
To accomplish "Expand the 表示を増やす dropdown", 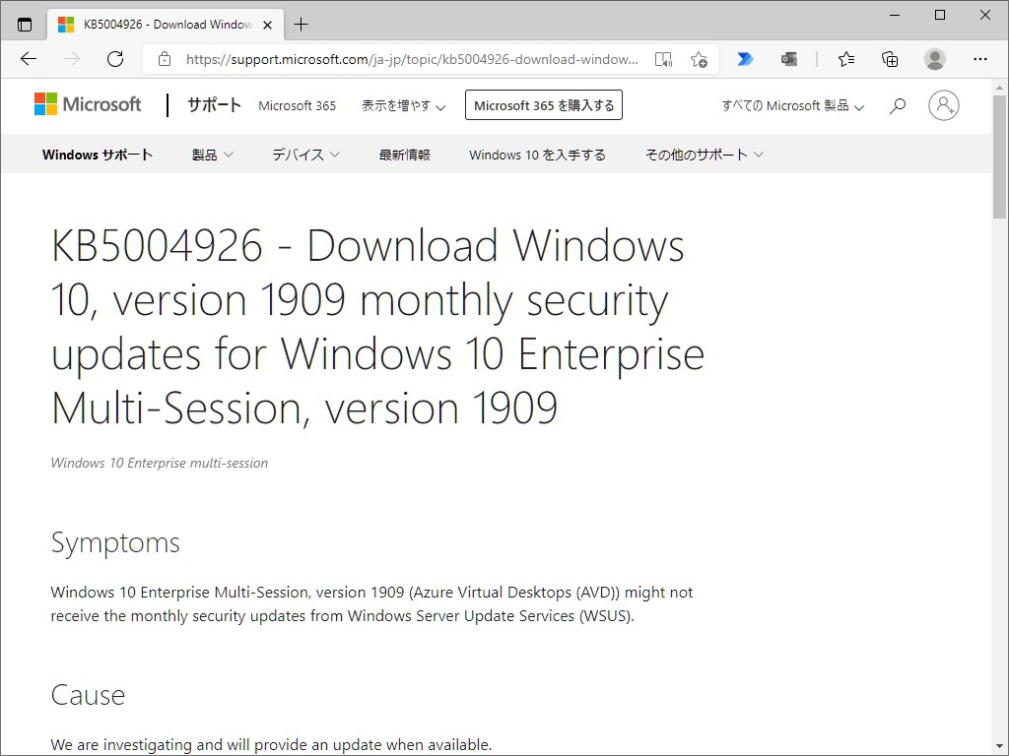I will [403, 105].
